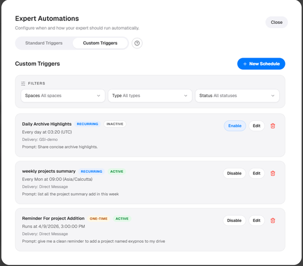The image size is (303, 266).
Task: Disable the Reminder For project Addition trigger
Action: click(x=234, y=221)
